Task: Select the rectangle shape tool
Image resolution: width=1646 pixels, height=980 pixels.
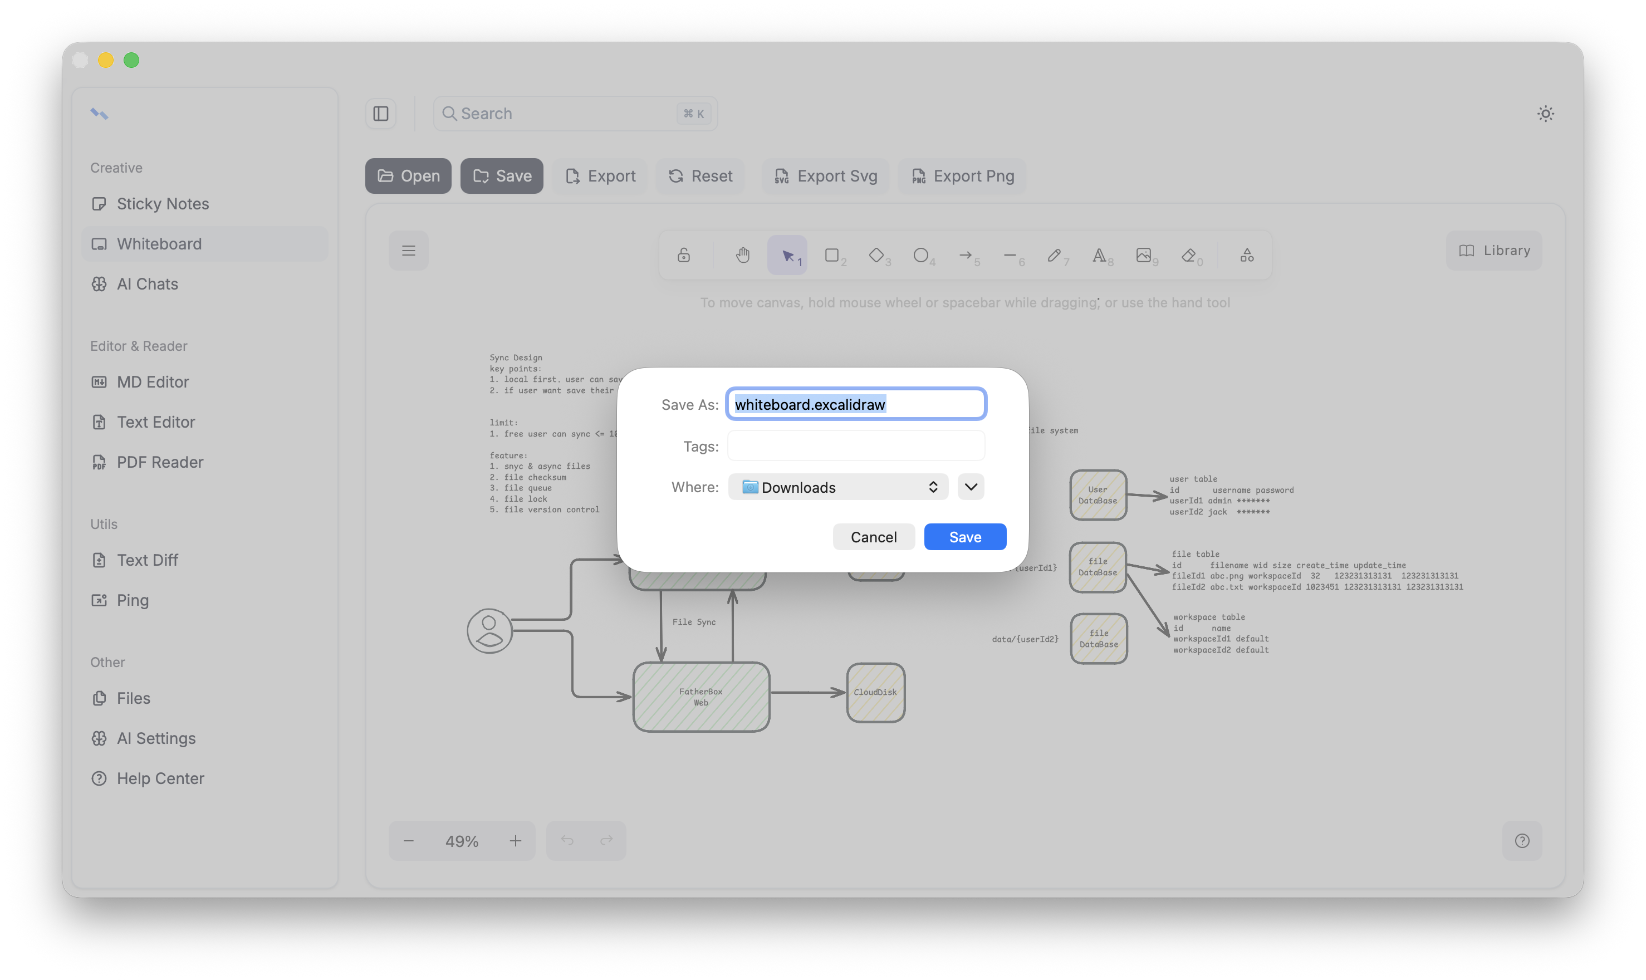Action: click(832, 255)
